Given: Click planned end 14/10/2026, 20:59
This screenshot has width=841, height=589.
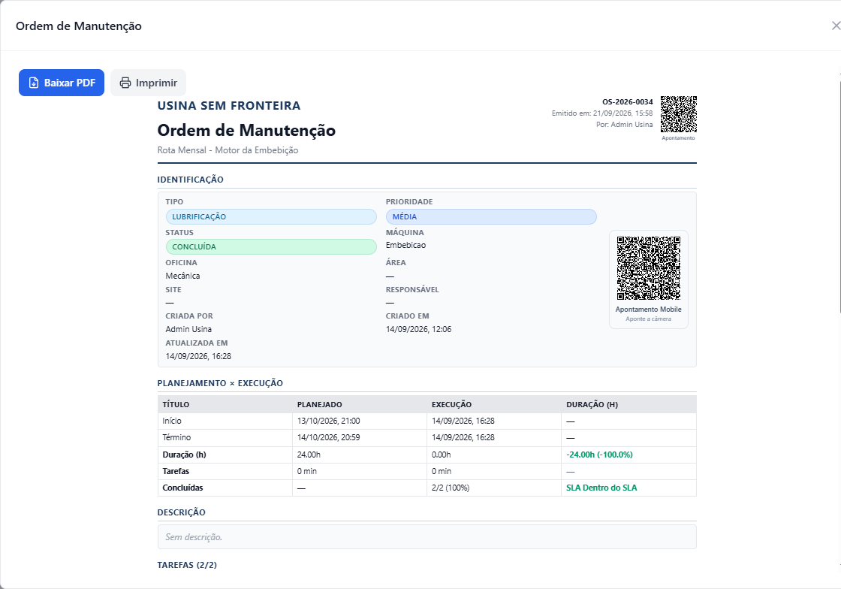Looking at the screenshot, I should (x=328, y=438).
